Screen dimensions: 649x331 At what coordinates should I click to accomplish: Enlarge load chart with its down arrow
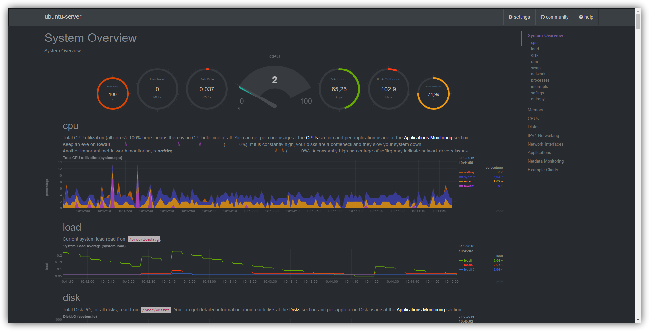point(502,282)
